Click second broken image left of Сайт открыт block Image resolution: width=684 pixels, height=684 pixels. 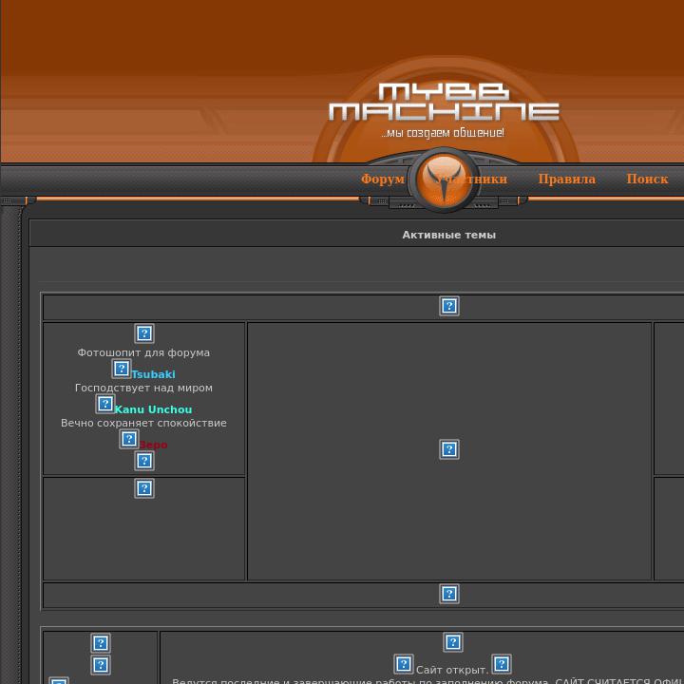101,665
